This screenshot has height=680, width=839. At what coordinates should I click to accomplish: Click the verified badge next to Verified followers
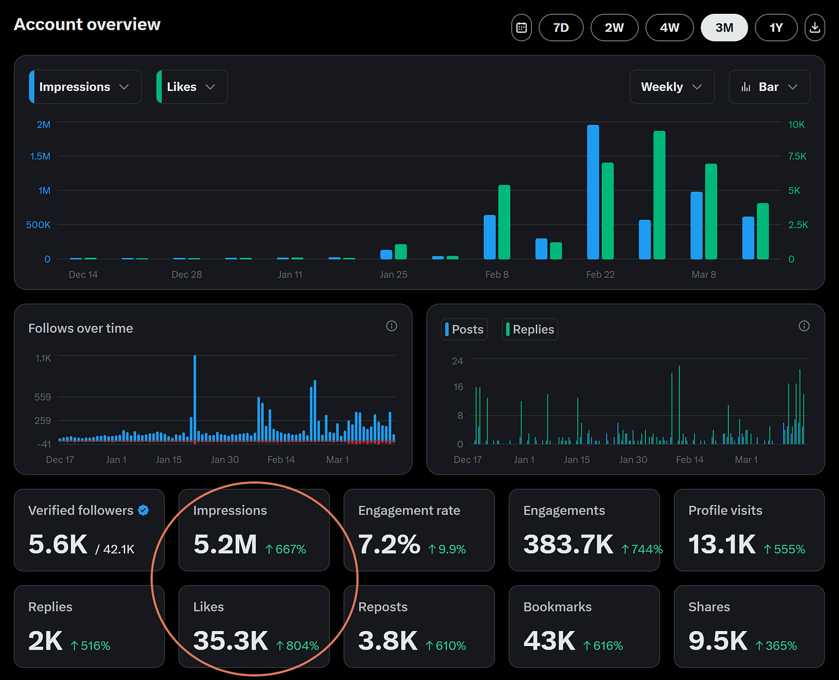pos(143,510)
